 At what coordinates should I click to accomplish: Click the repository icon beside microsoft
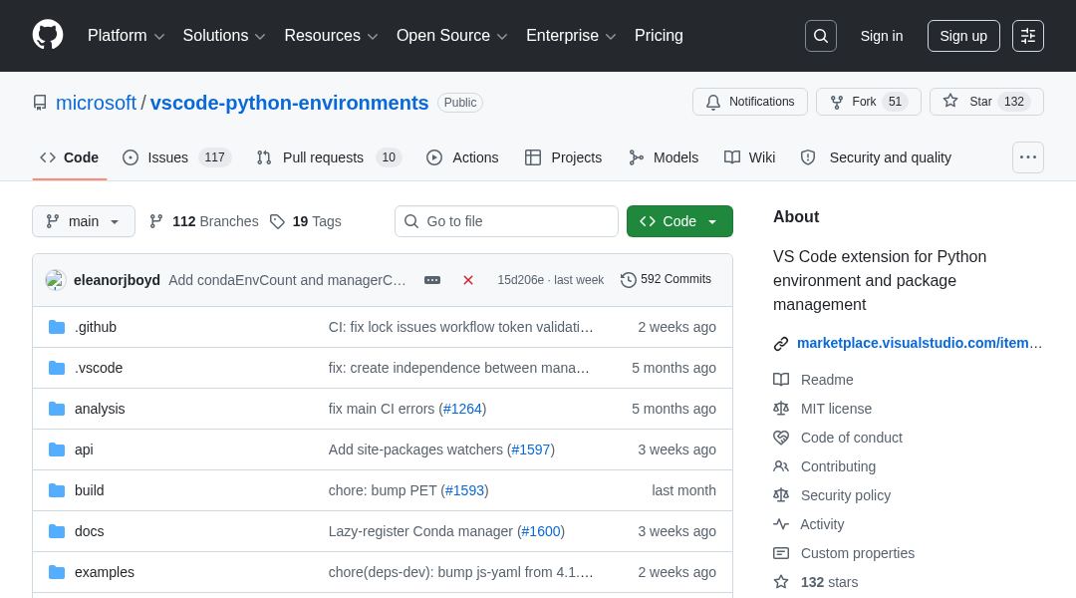pyautogui.click(x=40, y=103)
